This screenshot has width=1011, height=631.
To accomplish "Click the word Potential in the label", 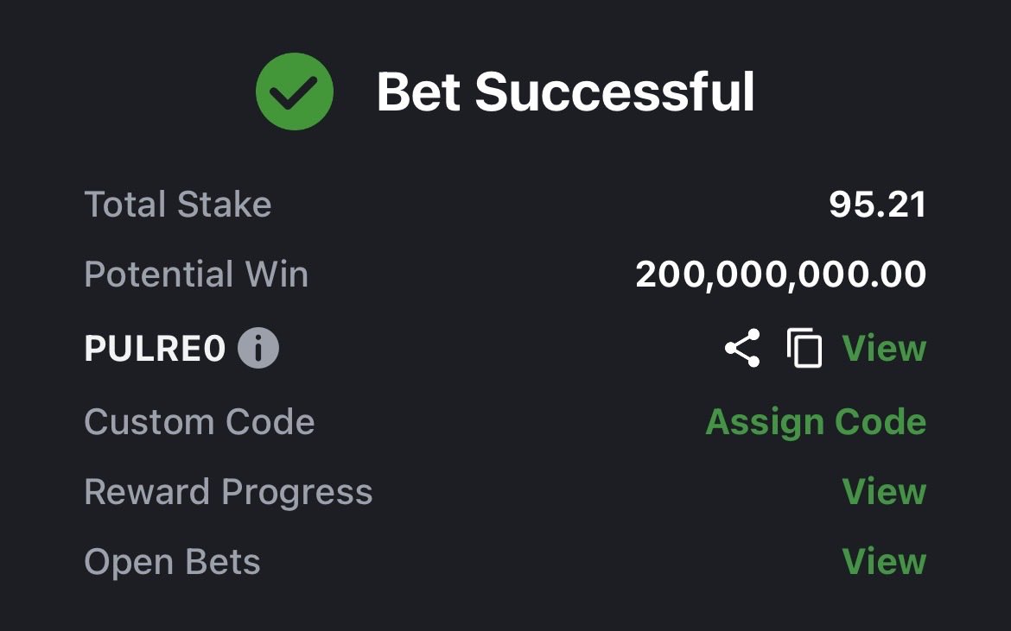I will pos(147,274).
